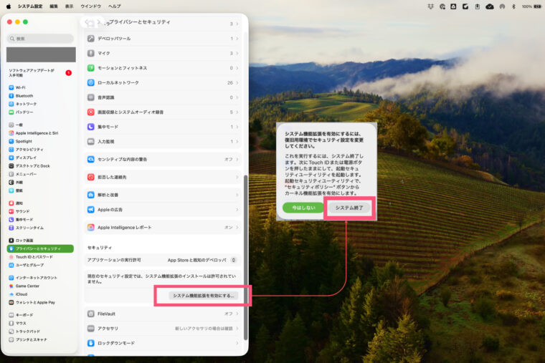Click the settings pane vertical scrollbar
The image size is (545, 363).
click(245, 258)
